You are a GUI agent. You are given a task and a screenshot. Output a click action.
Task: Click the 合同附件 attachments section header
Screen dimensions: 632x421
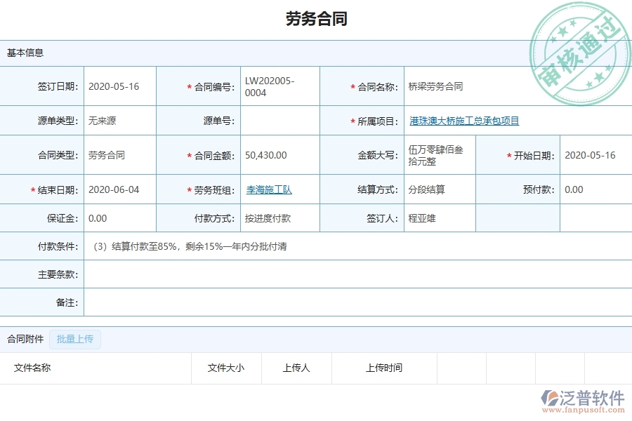27,339
